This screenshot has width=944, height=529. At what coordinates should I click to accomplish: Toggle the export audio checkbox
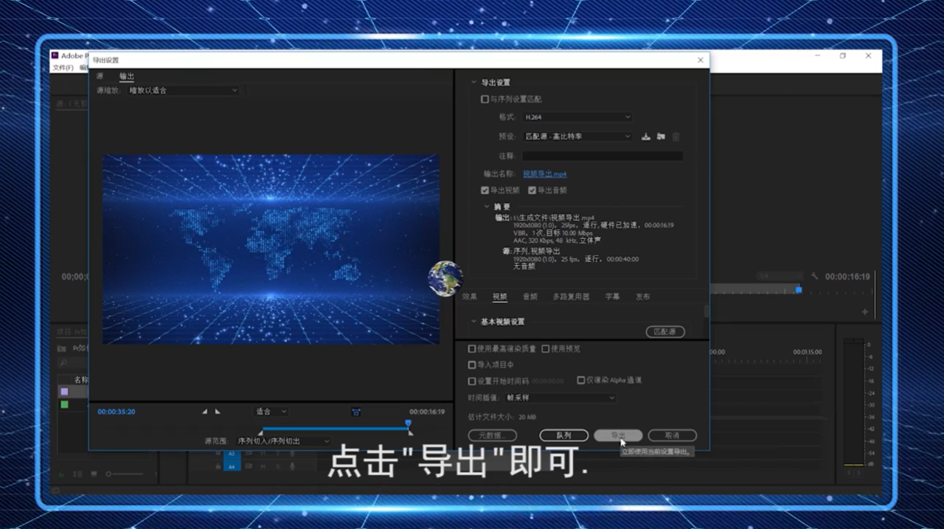coord(532,190)
